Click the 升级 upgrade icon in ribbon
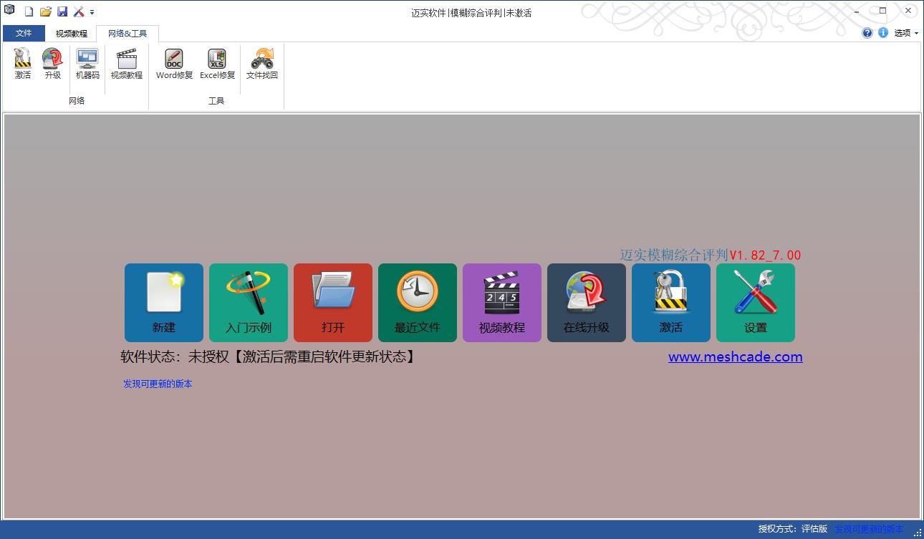 52,64
